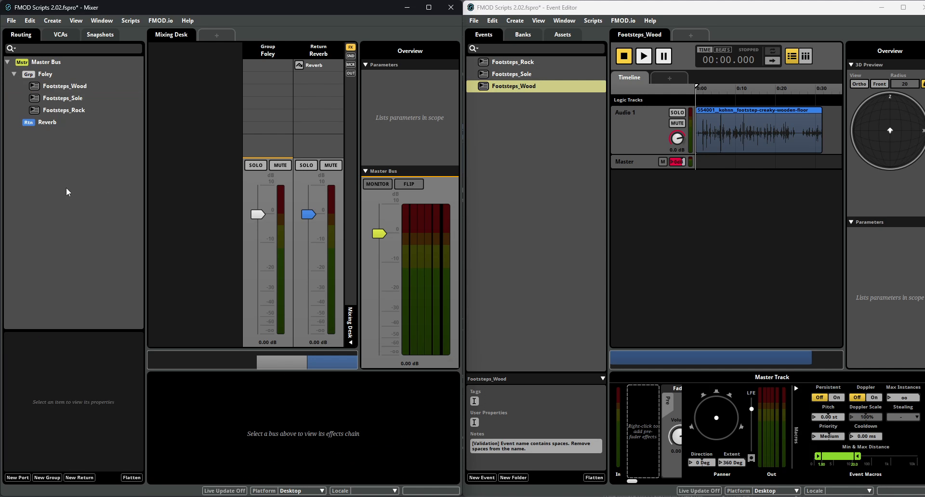Viewport: 925px width, 497px height.
Task: Collapse the Foley group tree node
Action: [x=14, y=74]
